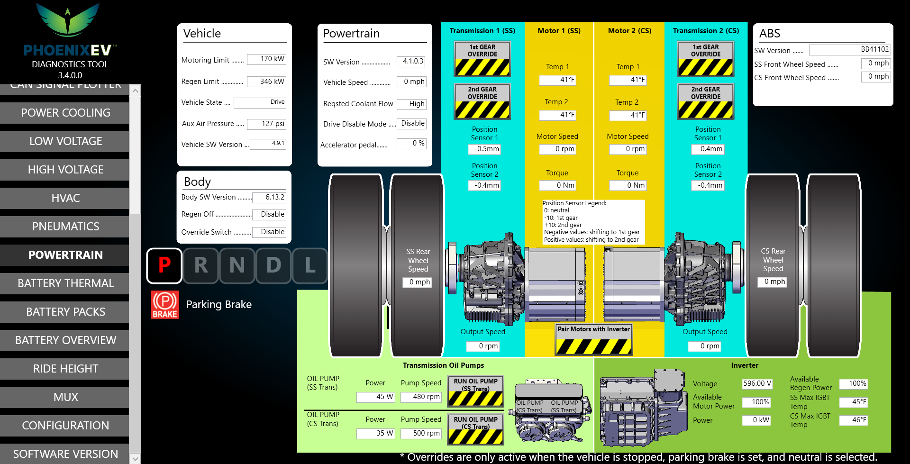Click the CS Front Wheel Speed field
Image resolution: width=910 pixels, height=464 pixels.
876,77
